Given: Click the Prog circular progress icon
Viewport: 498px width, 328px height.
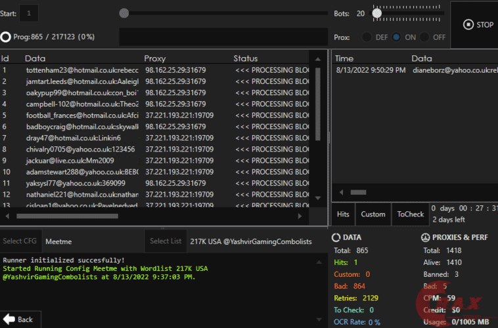Looking at the screenshot, I should tap(6, 37).
